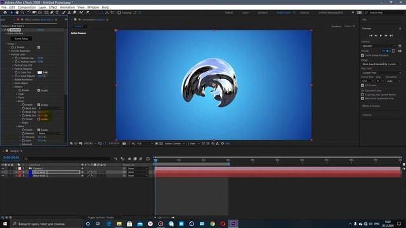406x228 pixels.
Task: Play the preview
Action: pos(381,35)
